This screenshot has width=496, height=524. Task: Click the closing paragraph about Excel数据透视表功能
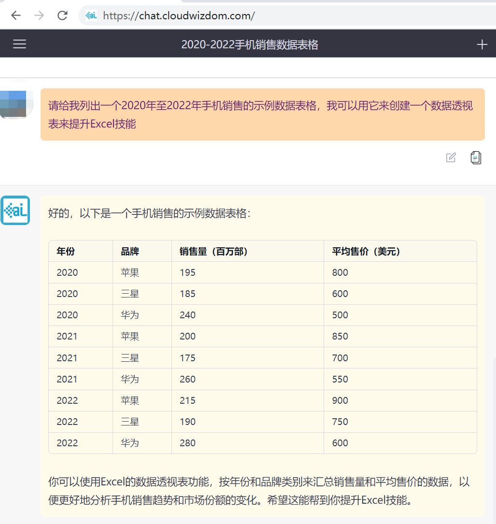(259, 491)
